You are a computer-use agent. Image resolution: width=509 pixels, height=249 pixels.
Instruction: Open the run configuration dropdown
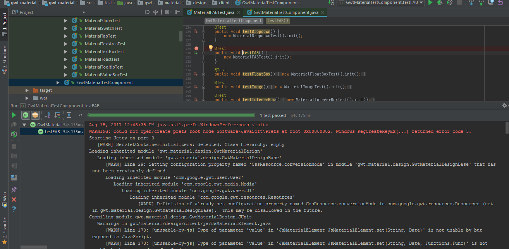380,3
